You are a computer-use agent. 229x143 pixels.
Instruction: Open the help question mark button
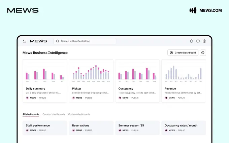pyautogui.click(x=203, y=53)
